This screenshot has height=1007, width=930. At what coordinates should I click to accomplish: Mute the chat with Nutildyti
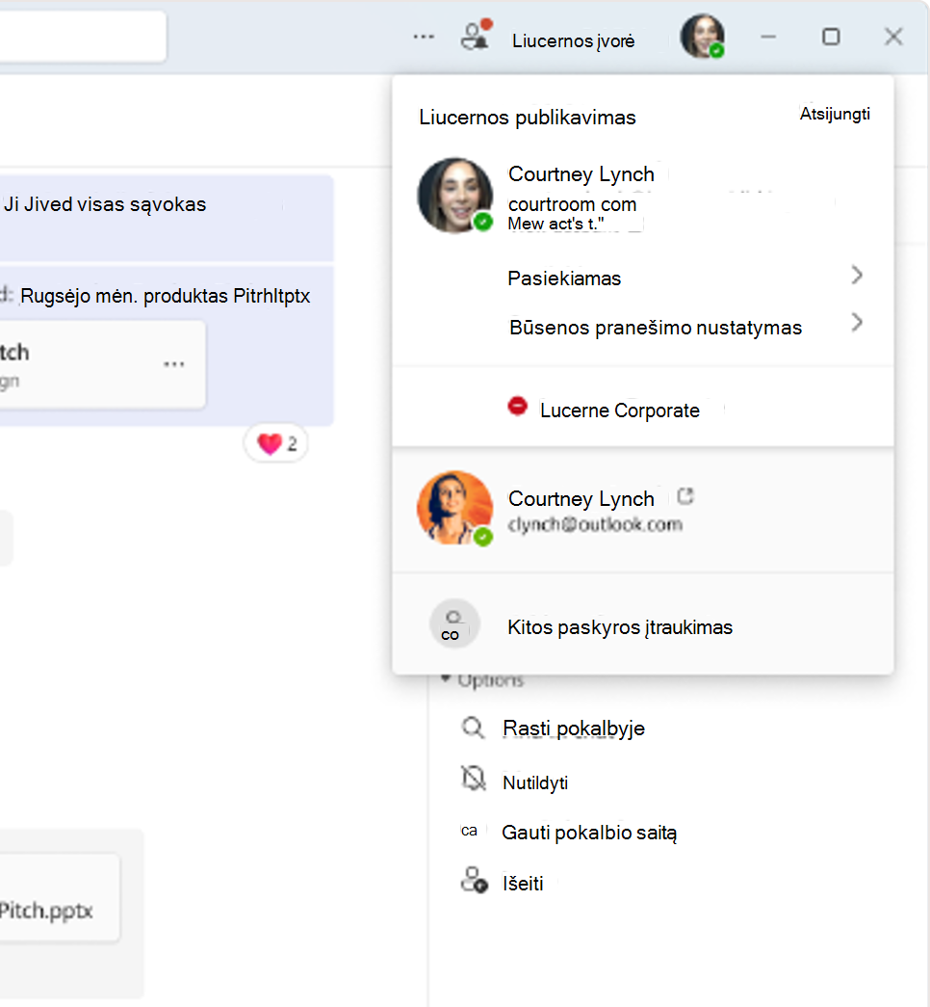pyautogui.click(x=535, y=782)
